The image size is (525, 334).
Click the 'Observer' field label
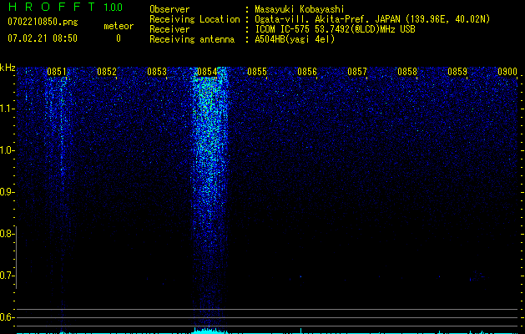[x=169, y=9]
